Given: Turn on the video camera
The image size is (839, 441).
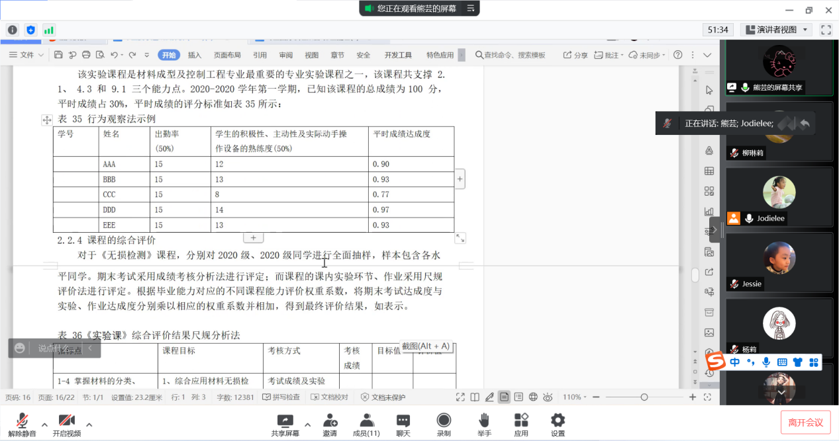Looking at the screenshot, I should click(x=66, y=421).
